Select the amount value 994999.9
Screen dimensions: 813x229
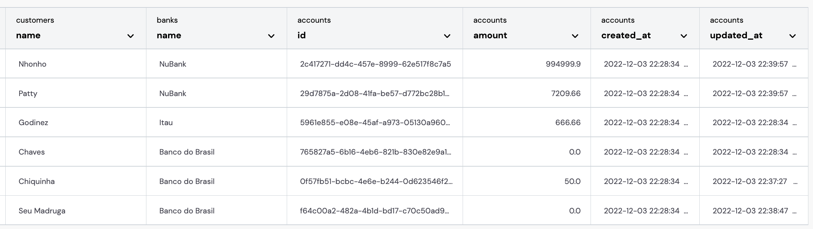click(563, 64)
